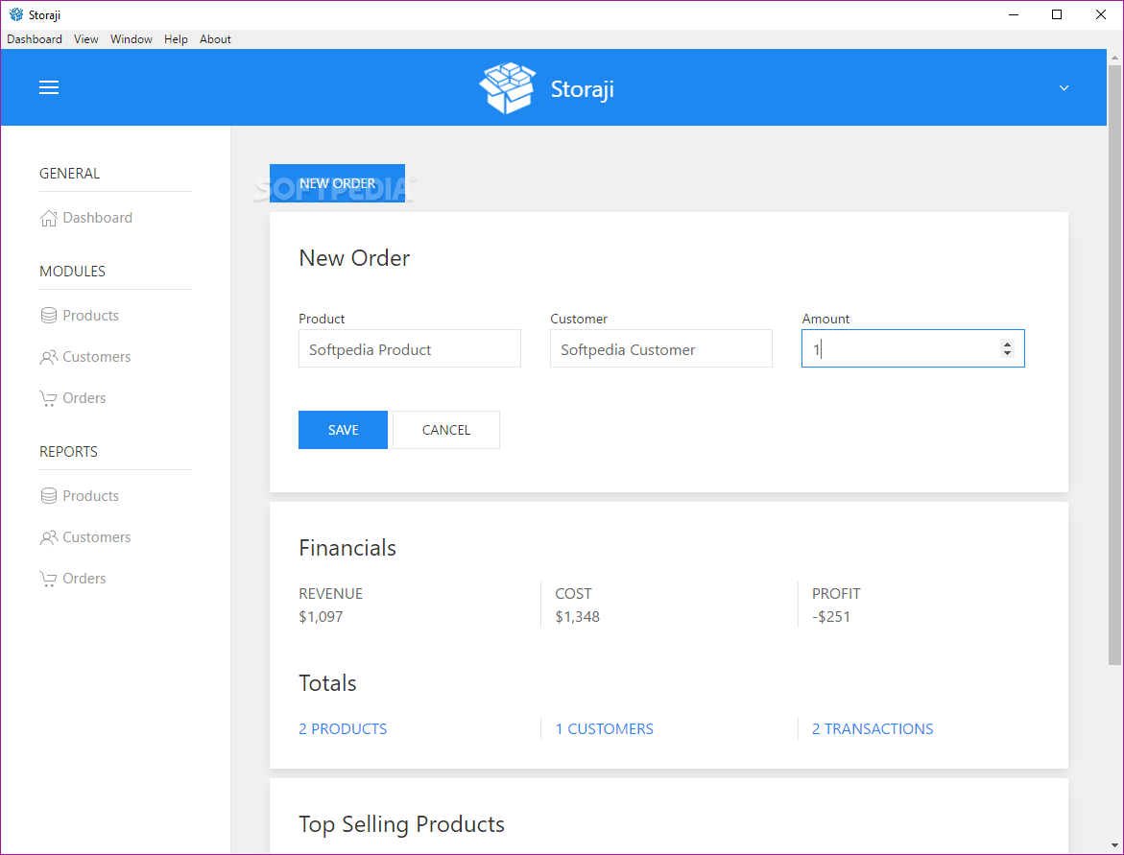Open the 1 CUSTOMERS totals link

point(605,729)
